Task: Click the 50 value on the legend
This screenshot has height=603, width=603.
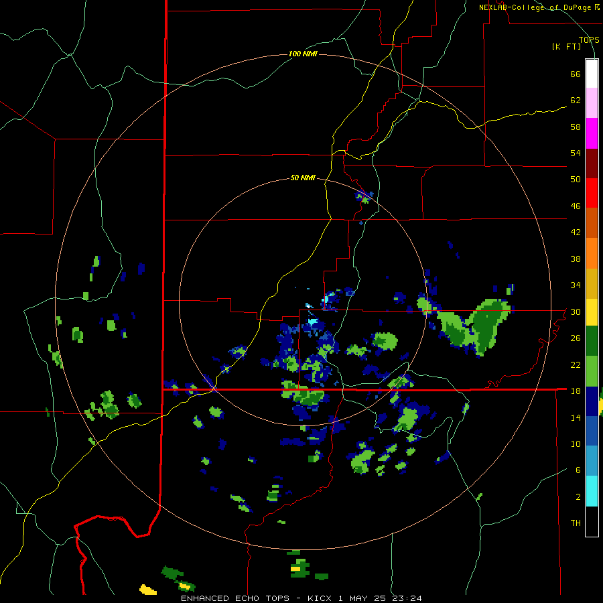Action: coord(576,179)
